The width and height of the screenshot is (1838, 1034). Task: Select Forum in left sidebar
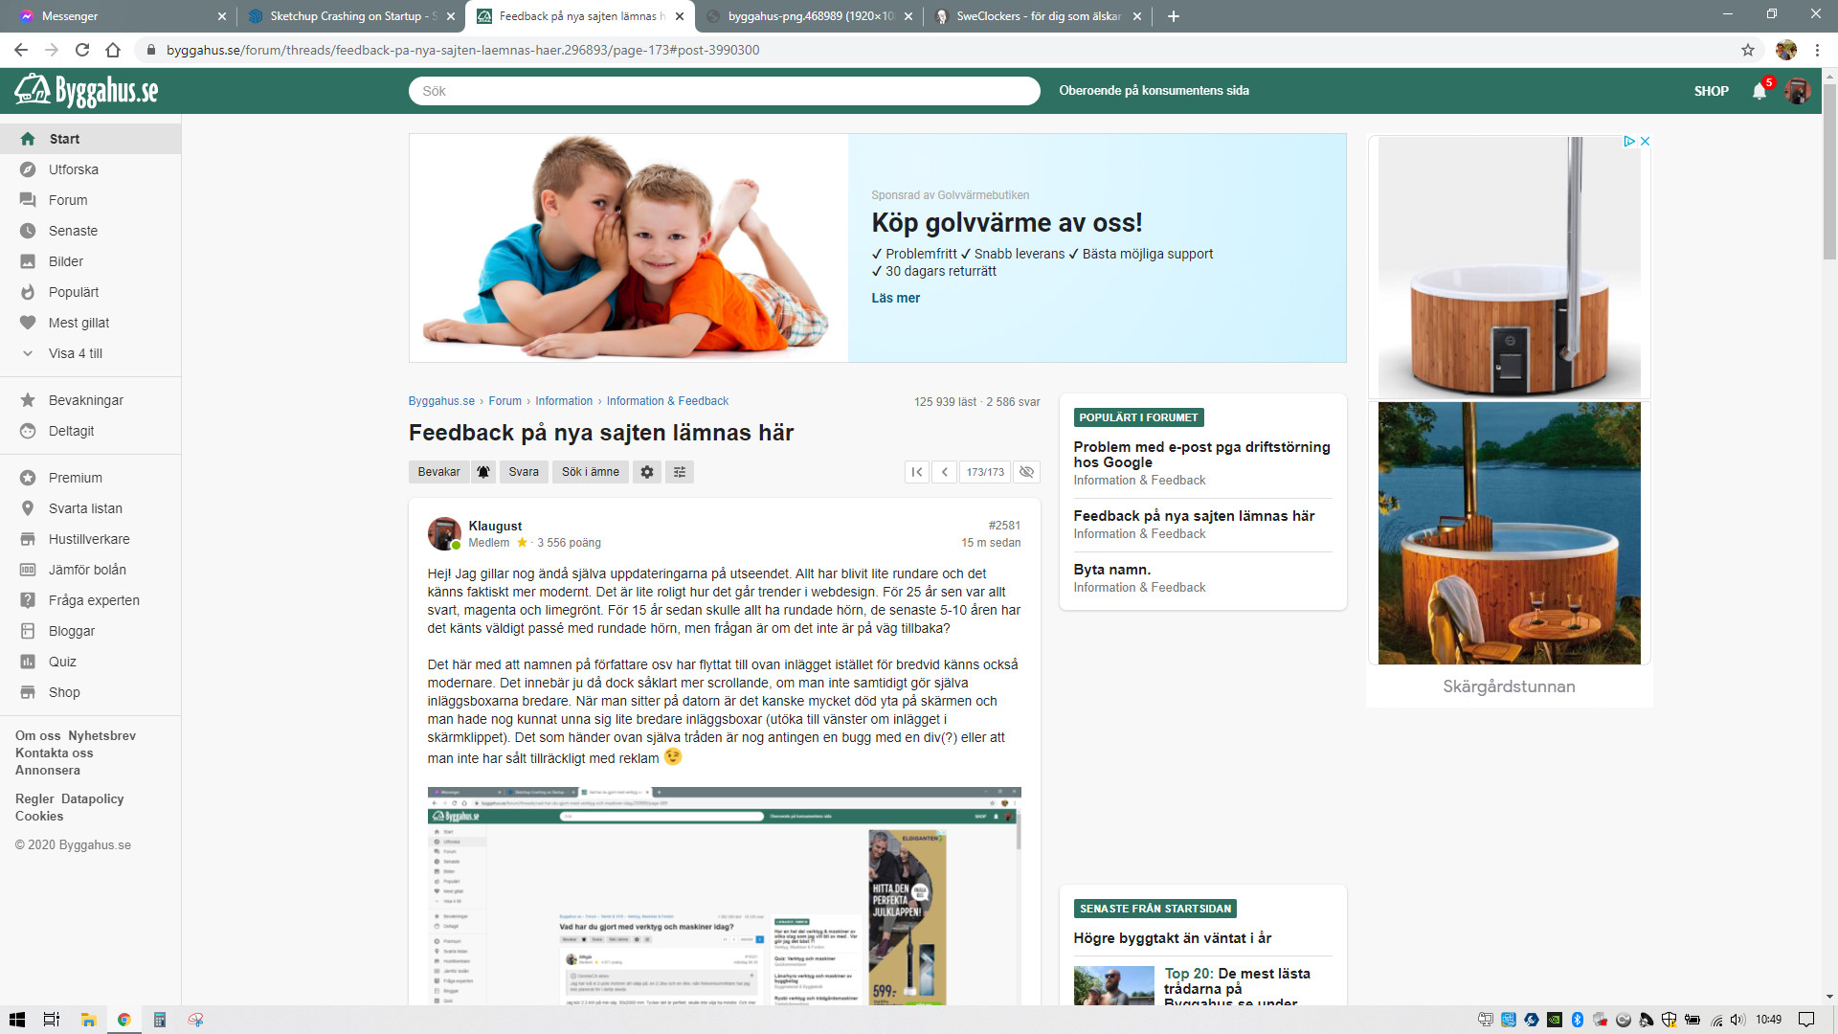pyautogui.click(x=68, y=200)
